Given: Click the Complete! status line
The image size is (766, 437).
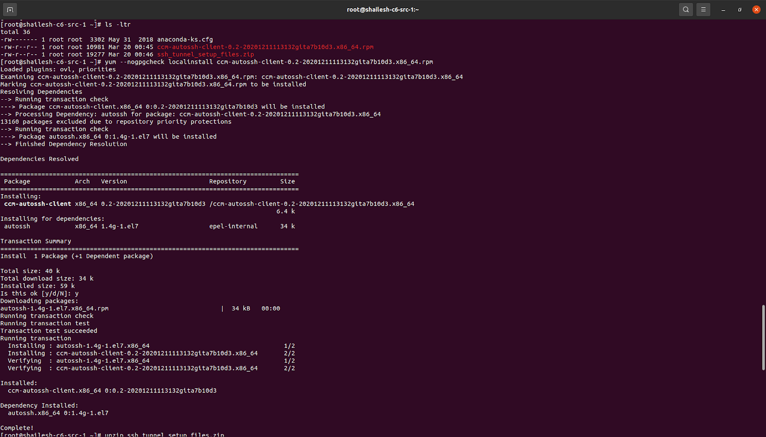Looking at the screenshot, I should coord(17,427).
